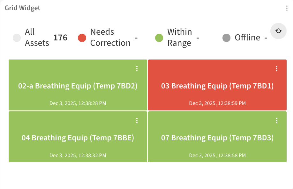
Task: Open the kebab menu on 02-a Breathing Equip tile
Action: (x=137, y=68)
